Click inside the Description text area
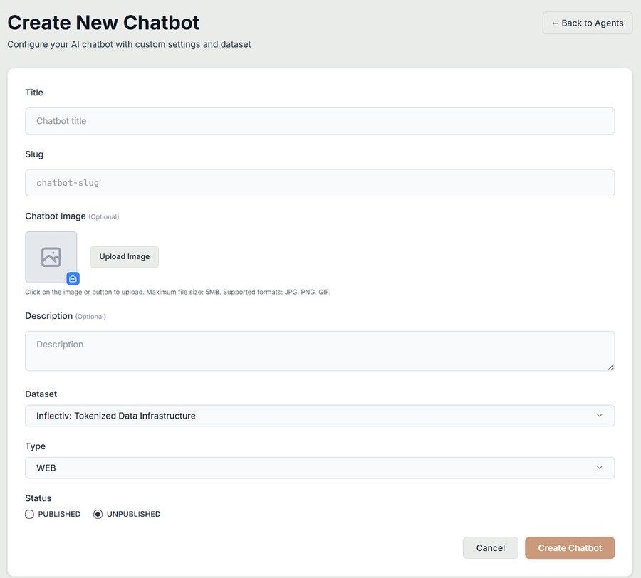Screen dimensions: 641x578 tap(320, 350)
